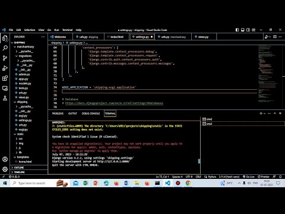Open the http://127.0.0.1:8000/ link in terminal
Viewport: 285px width, 214px height.
point(113,162)
